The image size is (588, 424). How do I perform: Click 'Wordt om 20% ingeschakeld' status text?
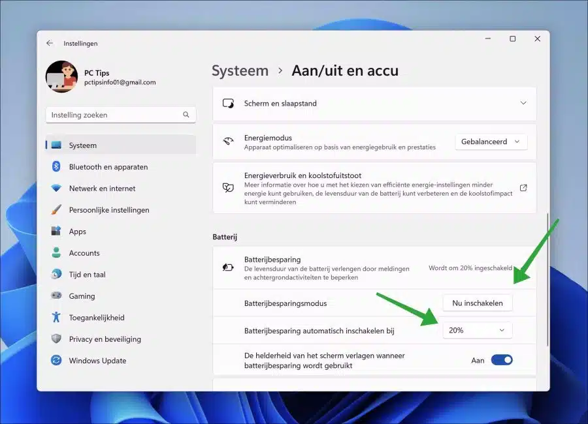click(x=470, y=268)
